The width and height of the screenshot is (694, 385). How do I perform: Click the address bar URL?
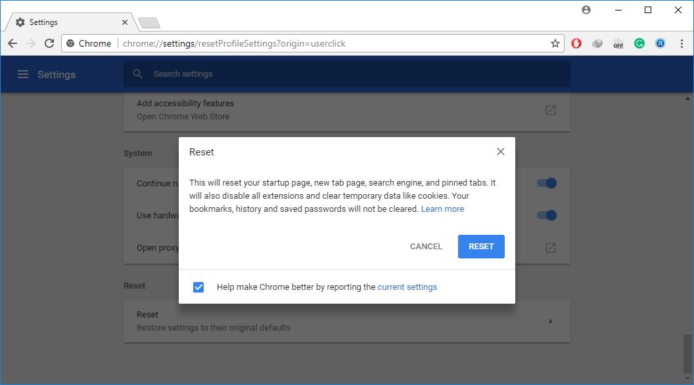pos(234,43)
